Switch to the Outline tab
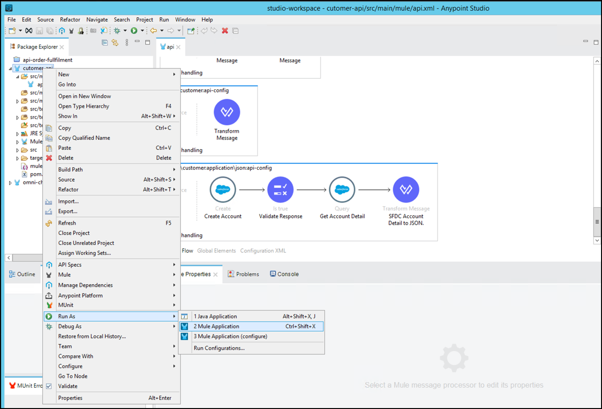 tap(22, 274)
